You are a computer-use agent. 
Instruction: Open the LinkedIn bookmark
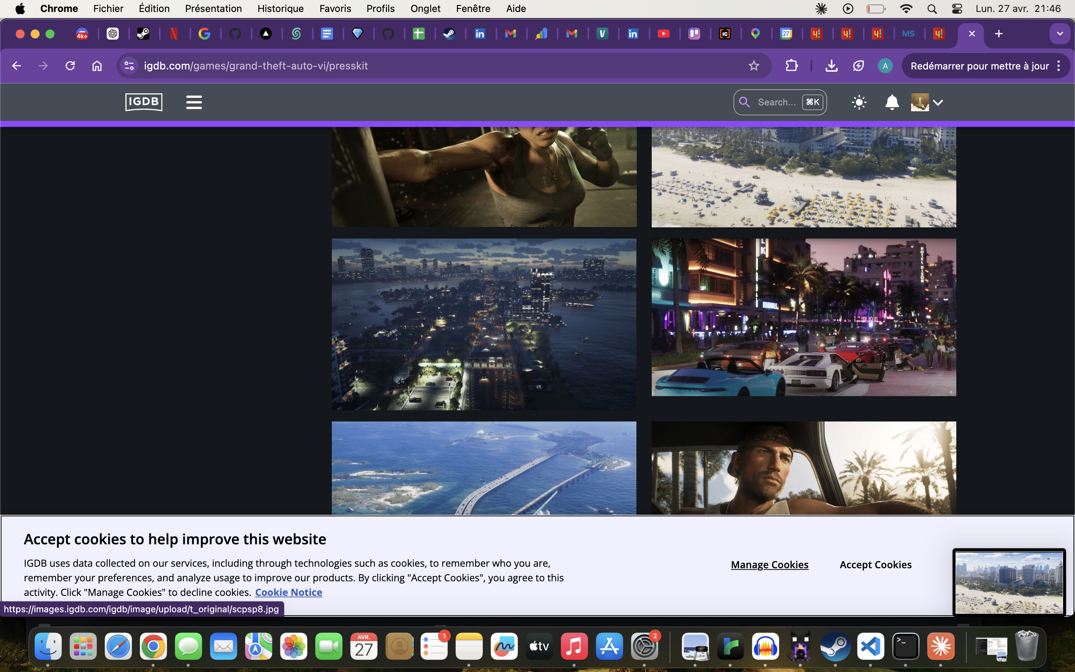(x=480, y=34)
